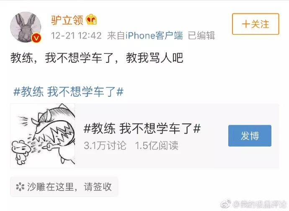289x211 pixels.
Task: Open the 沙雕在这里,请签收 tag
Action: 64,187
